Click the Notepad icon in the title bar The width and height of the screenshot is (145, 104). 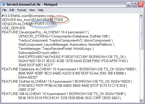(3, 4)
